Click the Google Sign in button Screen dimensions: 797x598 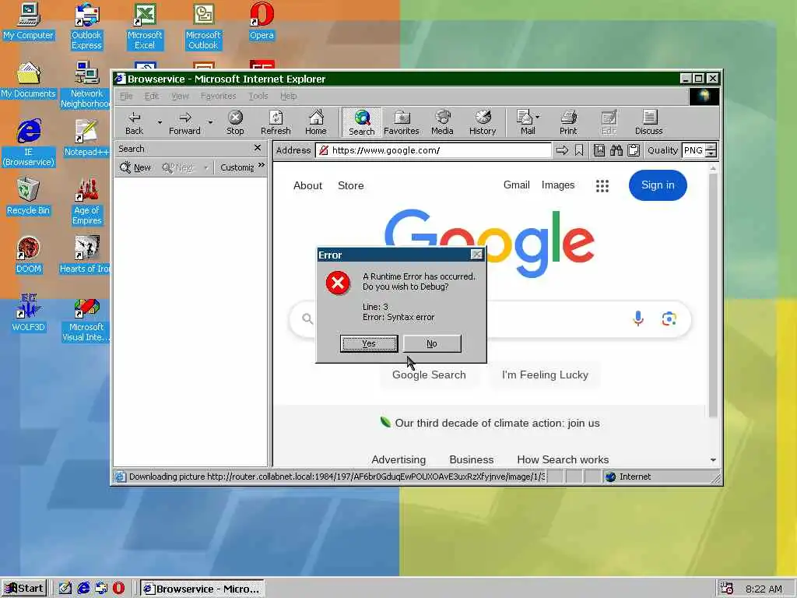pos(658,185)
